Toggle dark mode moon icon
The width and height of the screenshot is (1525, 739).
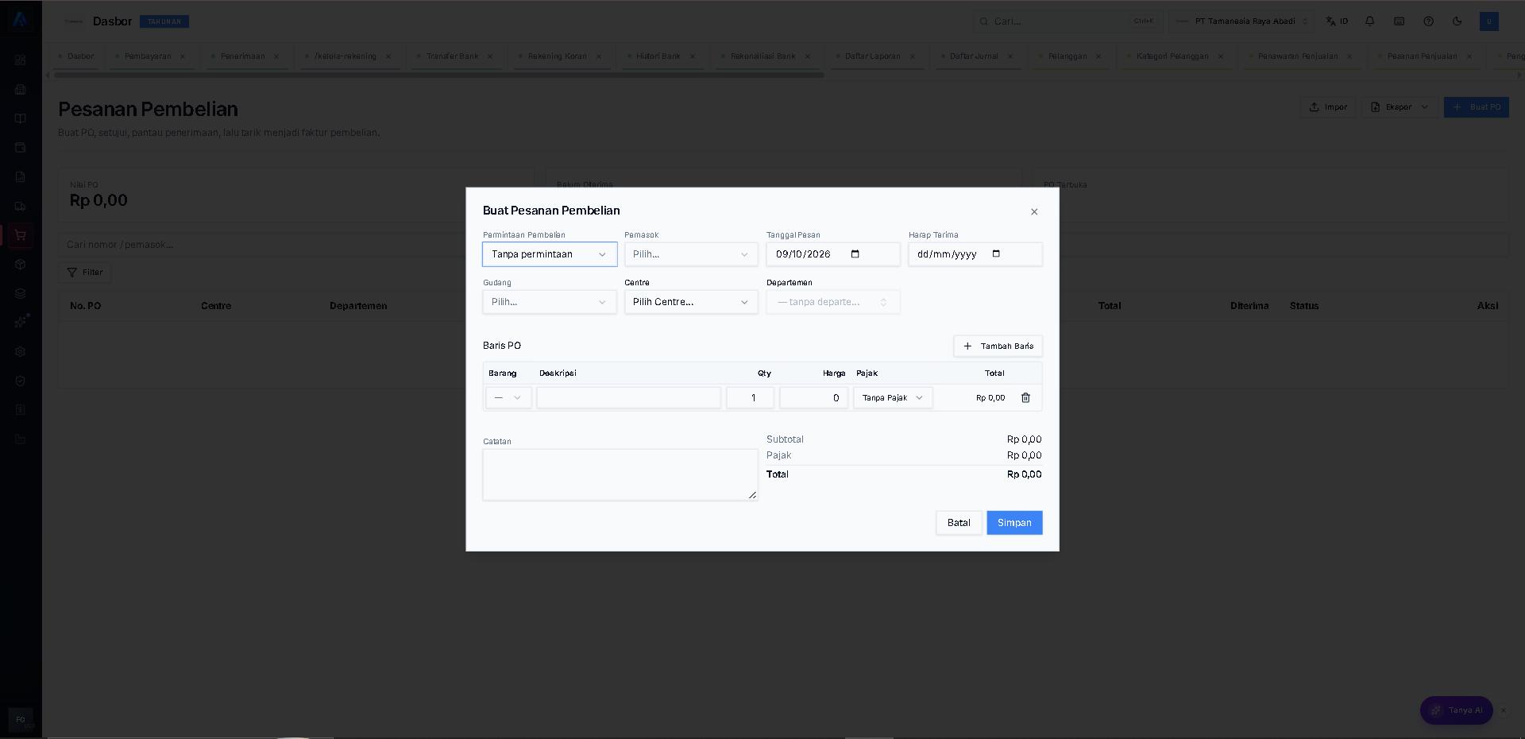pyautogui.click(x=1457, y=21)
